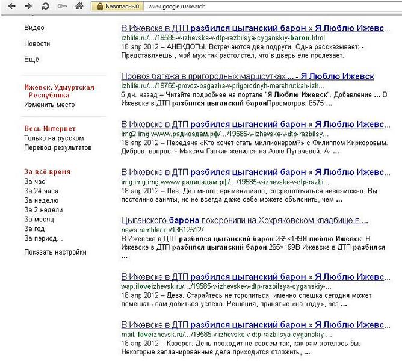Screen dimensions: 402x361
Task: Filter results Только на русском
Action: tap(54, 138)
